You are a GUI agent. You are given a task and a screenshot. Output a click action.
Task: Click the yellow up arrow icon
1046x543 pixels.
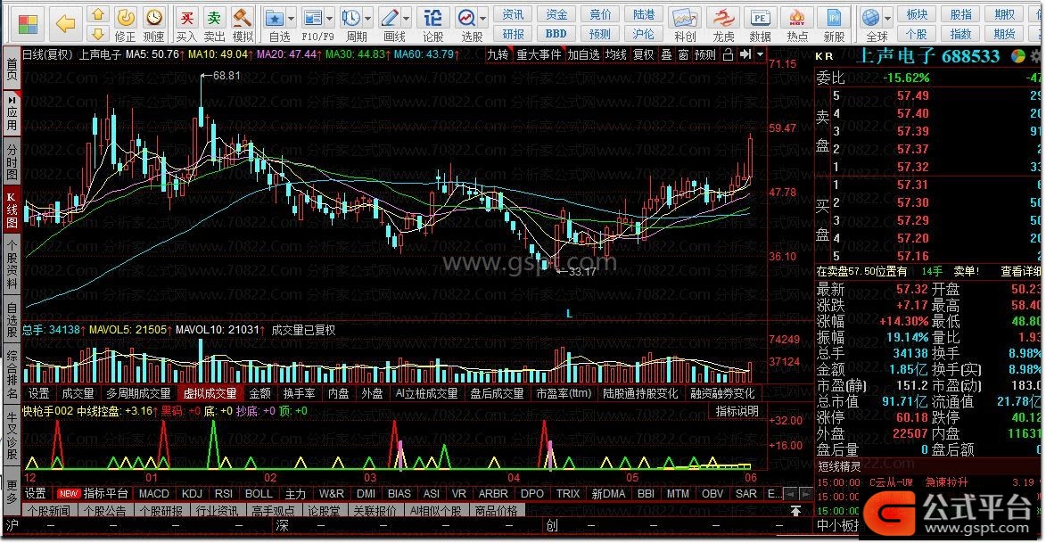pyautogui.click(x=98, y=14)
